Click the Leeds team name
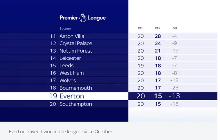 [66, 65]
